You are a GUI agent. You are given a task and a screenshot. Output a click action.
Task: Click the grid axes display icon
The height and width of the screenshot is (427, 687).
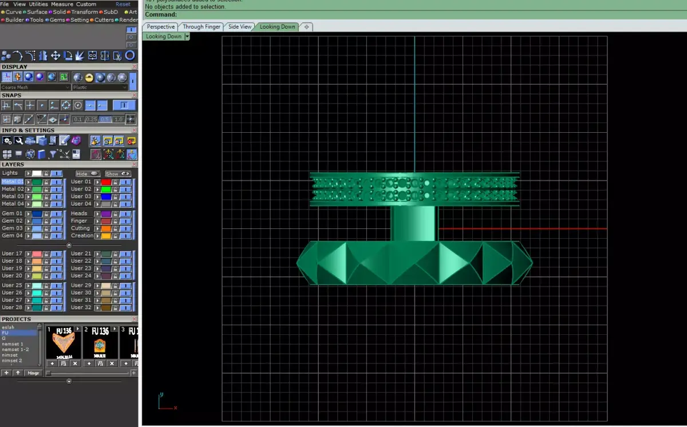coord(7,77)
